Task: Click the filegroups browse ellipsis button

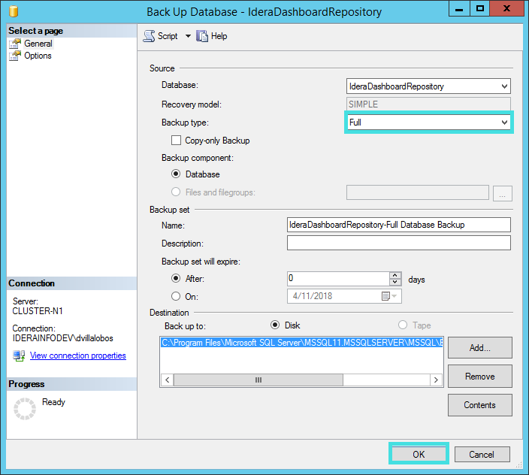Action: tap(503, 193)
